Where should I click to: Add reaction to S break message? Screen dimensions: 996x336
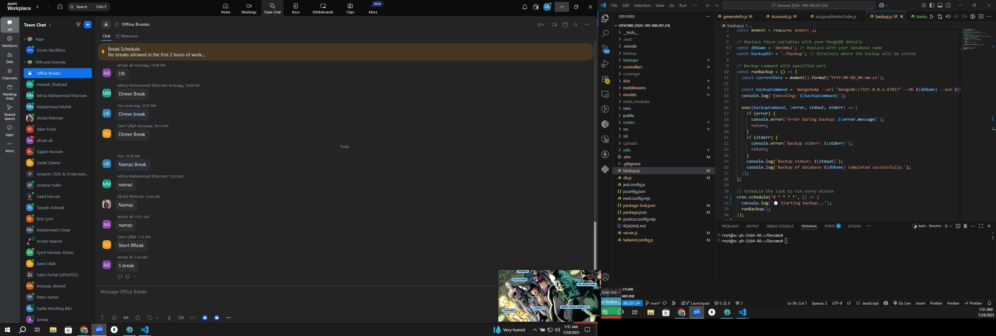[x=128, y=277]
